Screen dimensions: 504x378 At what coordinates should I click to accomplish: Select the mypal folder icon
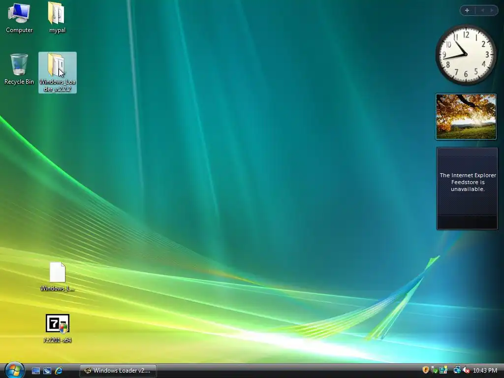pyautogui.click(x=57, y=18)
